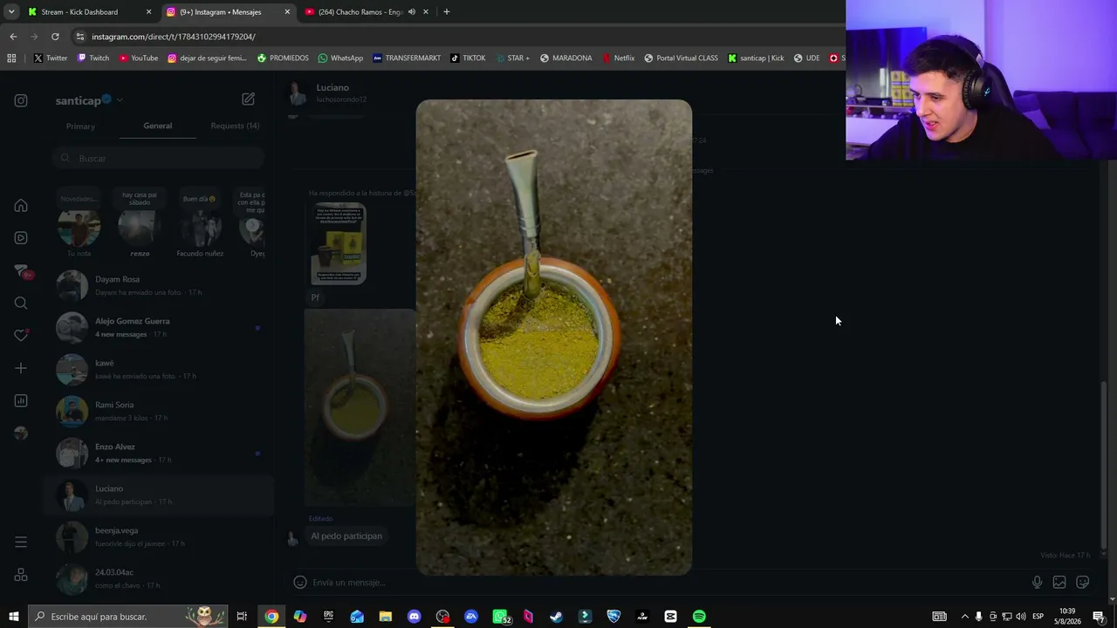Open the YouTube bookmark

pos(138,58)
